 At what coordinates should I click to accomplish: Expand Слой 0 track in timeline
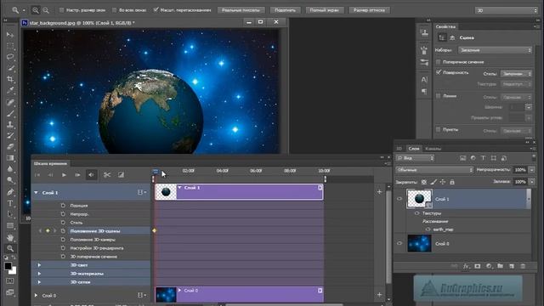click(x=36, y=295)
